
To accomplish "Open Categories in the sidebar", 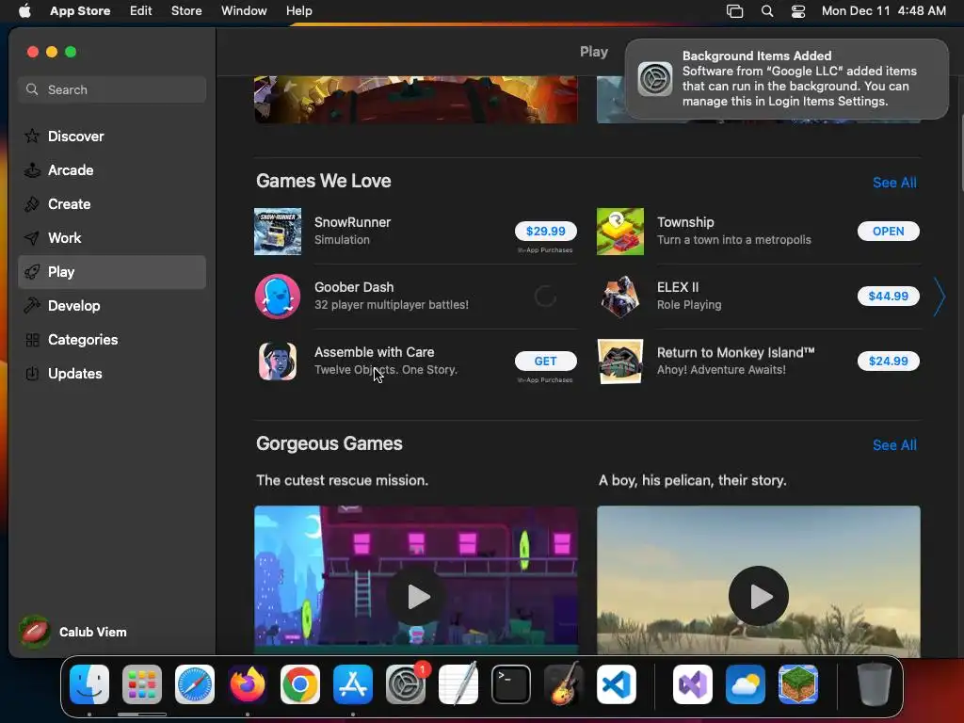I will click(112, 339).
